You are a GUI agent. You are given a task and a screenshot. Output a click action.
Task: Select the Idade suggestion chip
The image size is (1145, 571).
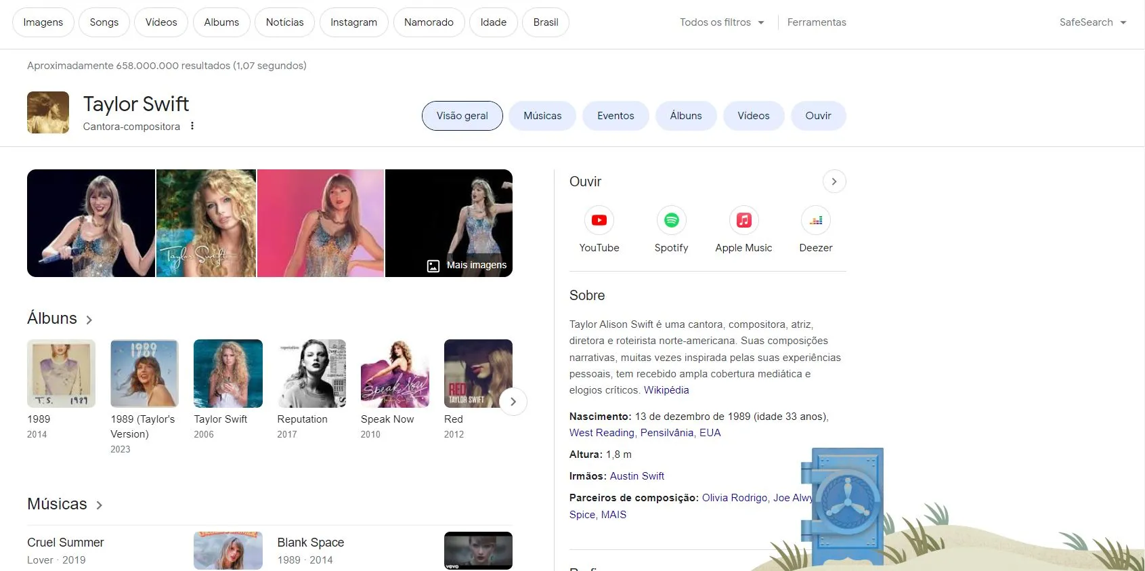point(494,22)
